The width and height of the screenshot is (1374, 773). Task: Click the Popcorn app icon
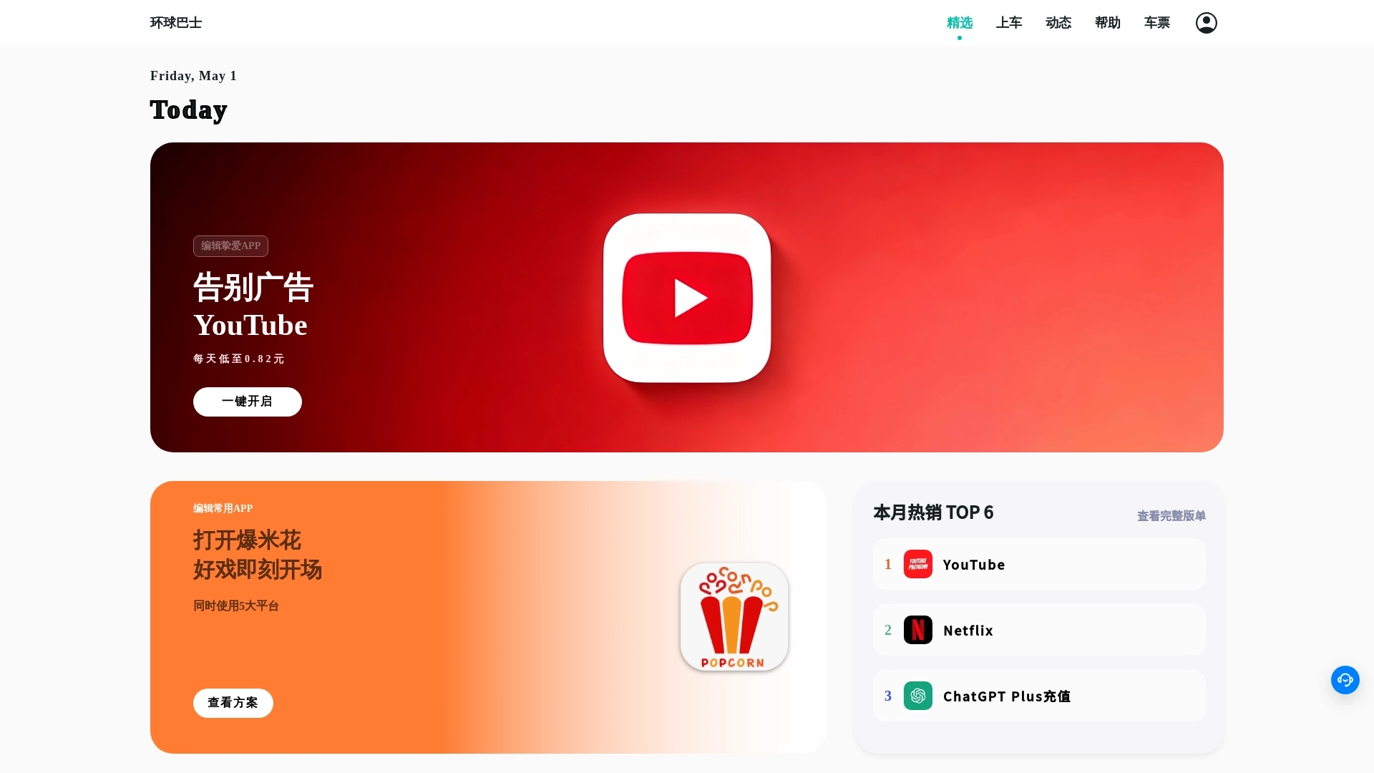[734, 617]
